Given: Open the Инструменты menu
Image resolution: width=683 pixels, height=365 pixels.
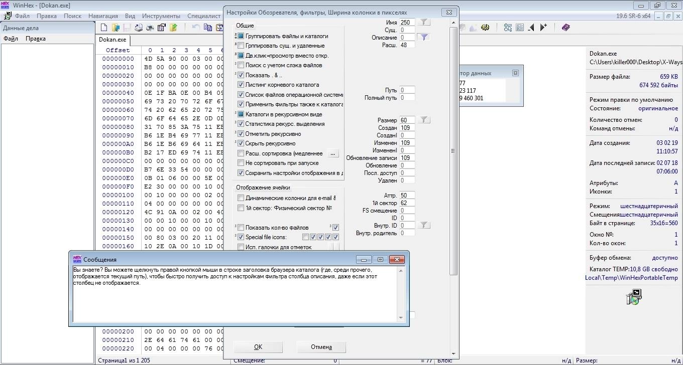Looking at the screenshot, I should tap(161, 16).
